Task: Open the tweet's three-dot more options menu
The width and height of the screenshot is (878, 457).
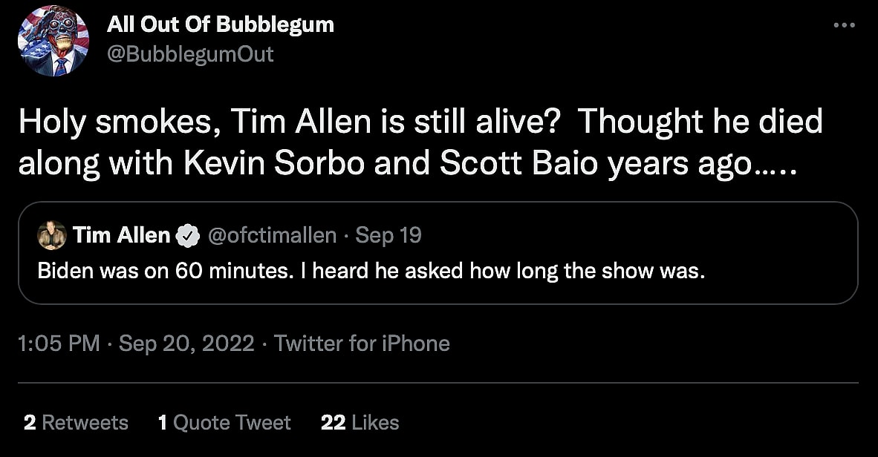Action: (x=845, y=25)
